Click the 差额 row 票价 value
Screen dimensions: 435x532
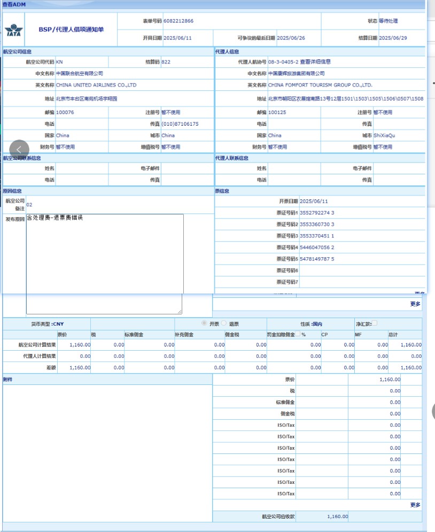point(80,367)
